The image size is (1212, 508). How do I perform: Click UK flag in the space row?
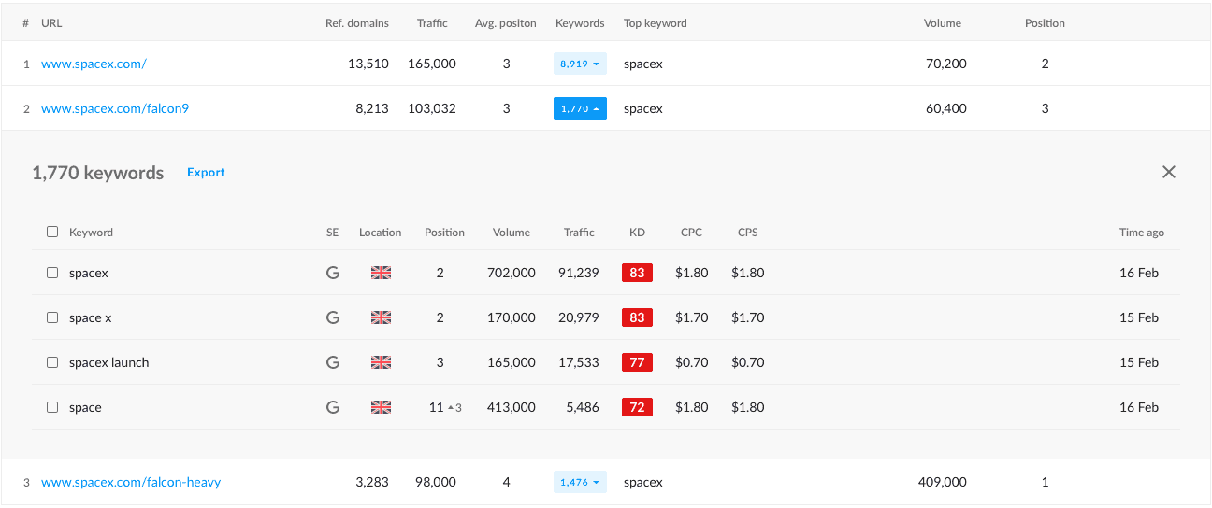381,407
